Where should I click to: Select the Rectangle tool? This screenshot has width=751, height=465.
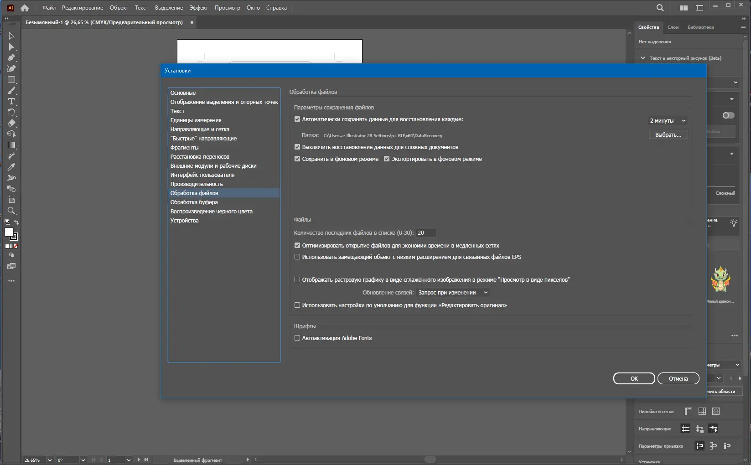[11, 79]
